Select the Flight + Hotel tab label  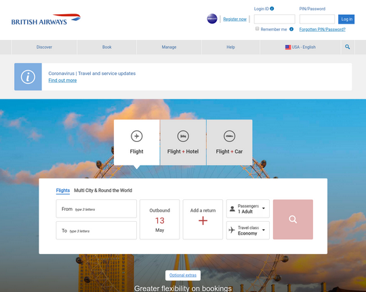(183, 151)
